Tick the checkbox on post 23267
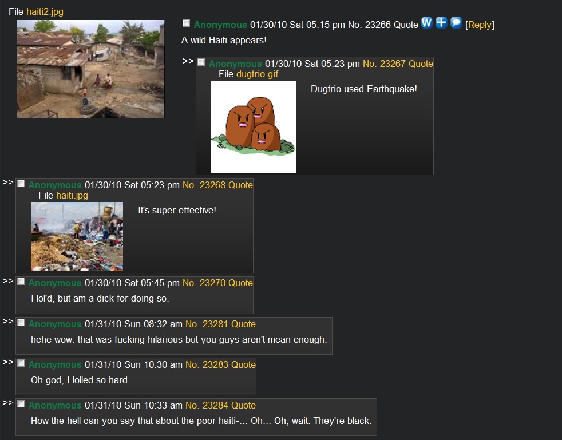Viewport: 562px width, 440px height. pos(201,62)
